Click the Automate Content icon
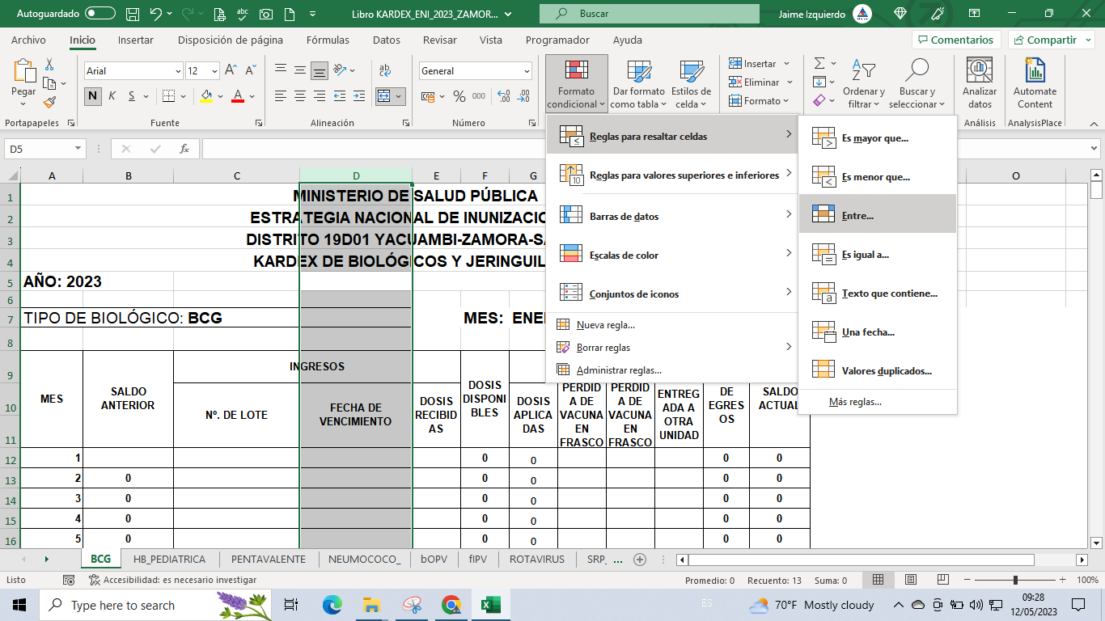This screenshot has width=1105, height=621. [1035, 70]
